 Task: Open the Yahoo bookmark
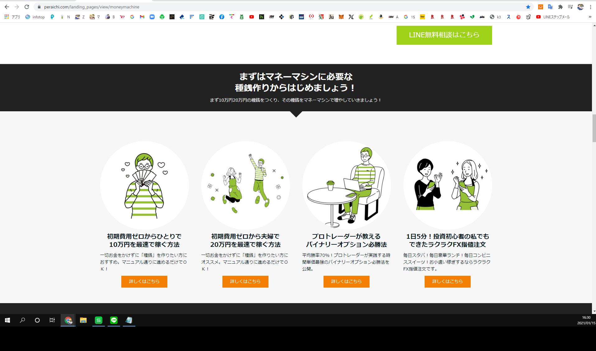[122, 17]
